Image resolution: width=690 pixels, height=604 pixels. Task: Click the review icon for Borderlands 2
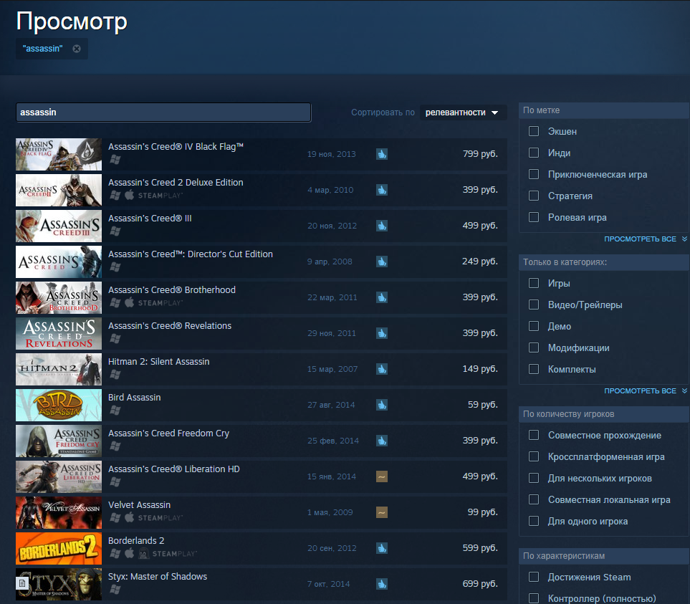point(381,548)
